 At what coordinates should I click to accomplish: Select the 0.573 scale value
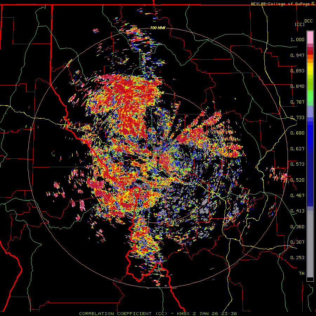(297, 164)
